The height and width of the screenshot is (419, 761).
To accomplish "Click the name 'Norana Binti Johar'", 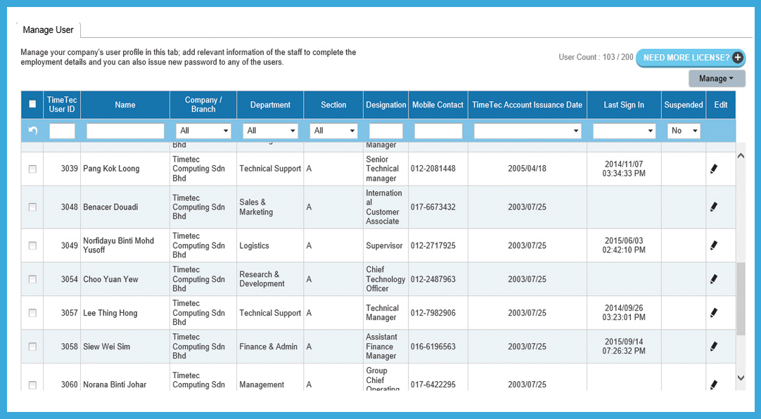I will point(115,385).
